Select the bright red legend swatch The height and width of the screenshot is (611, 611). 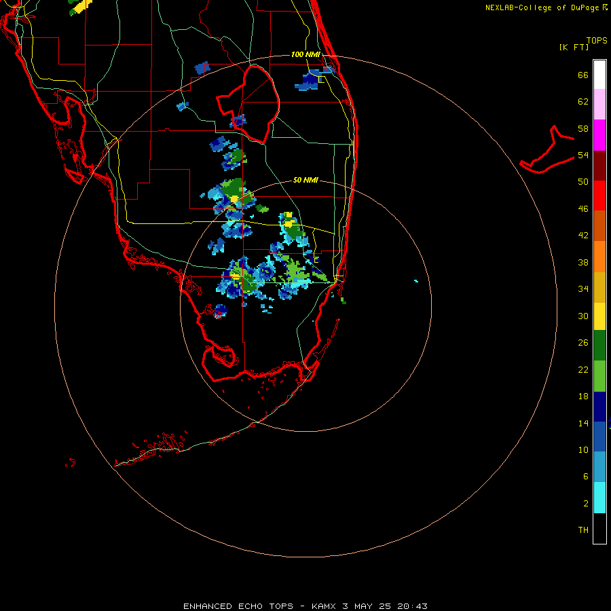pos(599,196)
